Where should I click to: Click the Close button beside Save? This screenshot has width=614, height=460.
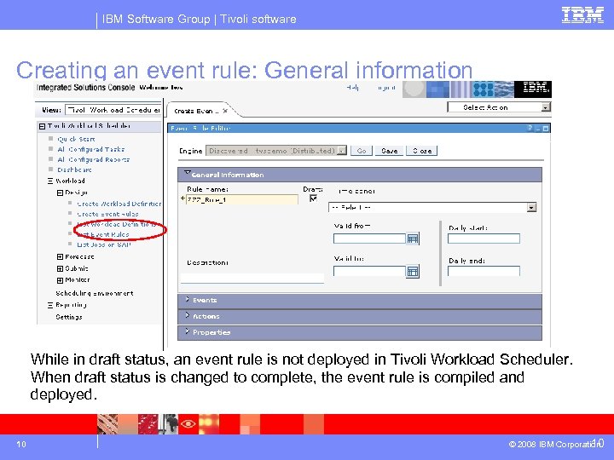tap(422, 151)
